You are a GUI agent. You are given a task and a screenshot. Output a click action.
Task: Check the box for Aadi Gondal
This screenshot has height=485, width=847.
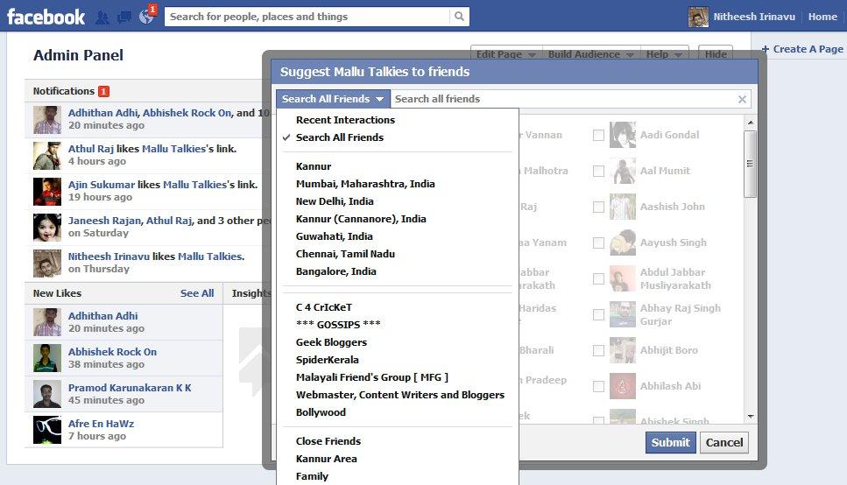tap(598, 135)
